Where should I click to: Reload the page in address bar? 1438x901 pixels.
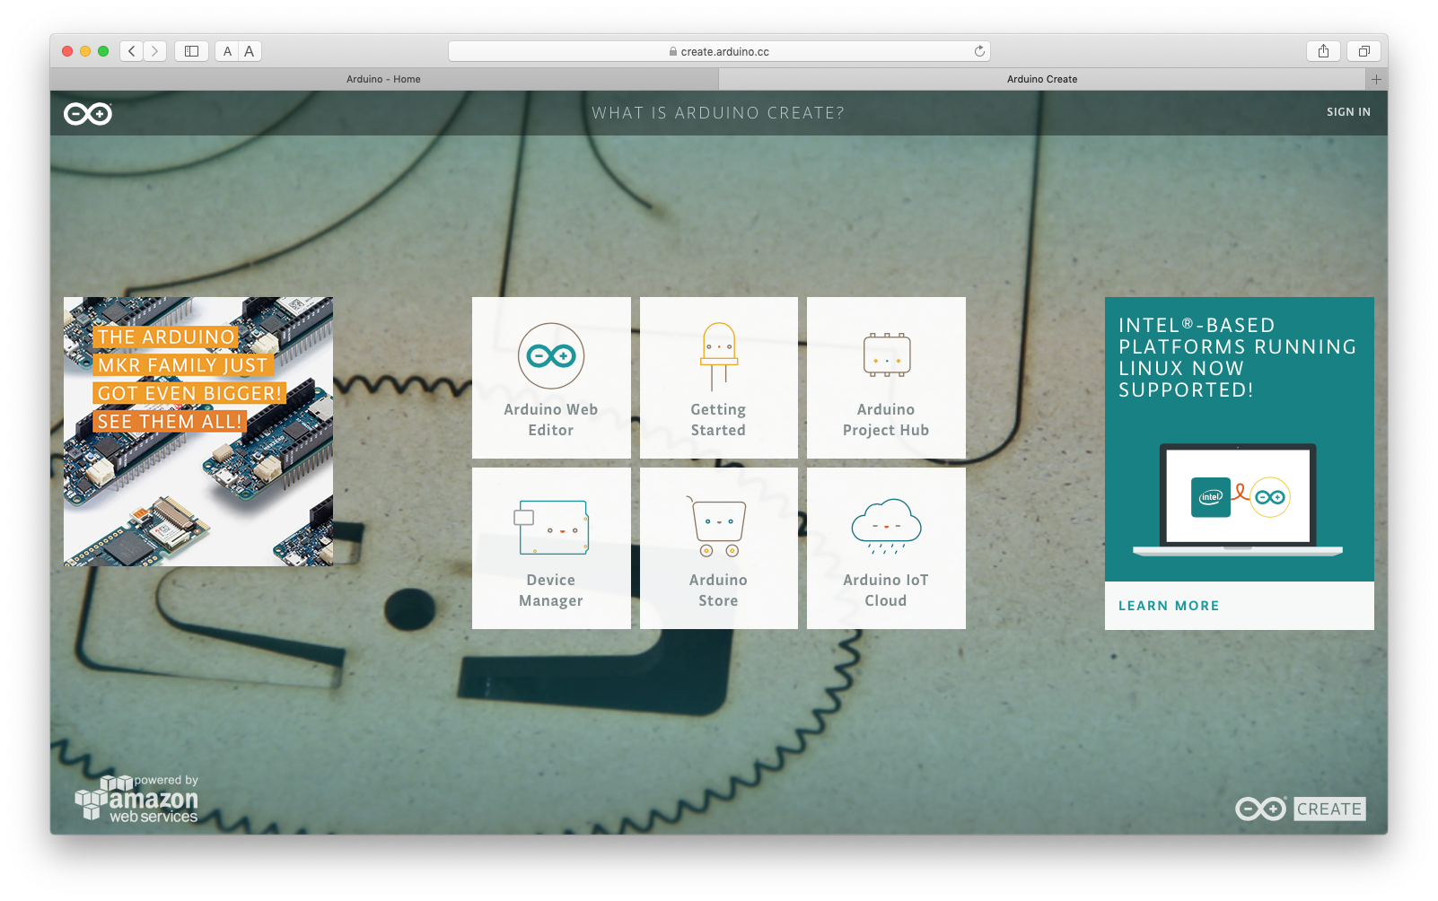(979, 51)
